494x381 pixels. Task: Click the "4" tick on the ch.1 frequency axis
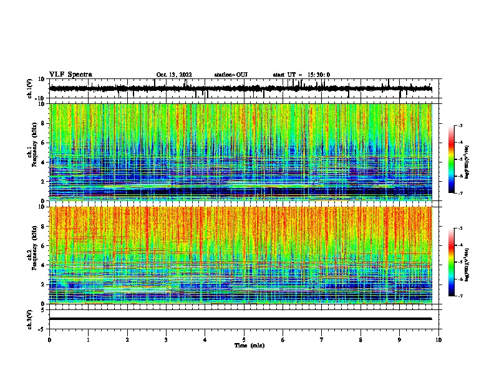(43, 162)
